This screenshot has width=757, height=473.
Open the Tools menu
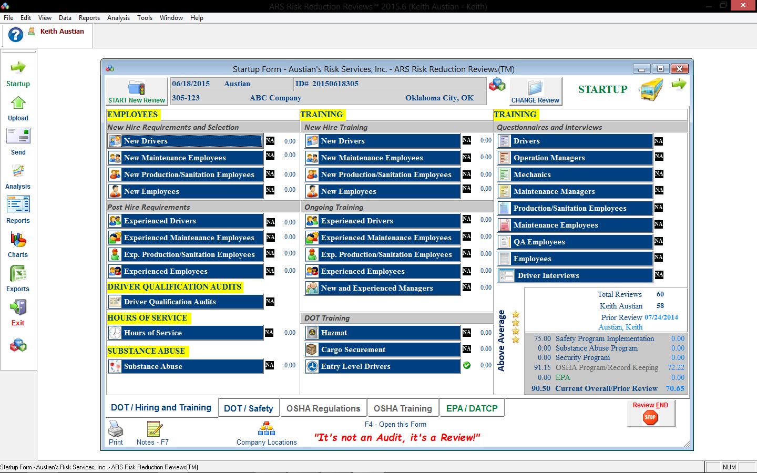click(145, 18)
